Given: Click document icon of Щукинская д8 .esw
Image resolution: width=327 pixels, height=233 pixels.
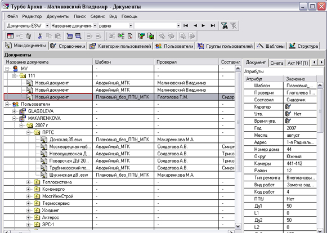Looking at the screenshot, I should (44, 174).
